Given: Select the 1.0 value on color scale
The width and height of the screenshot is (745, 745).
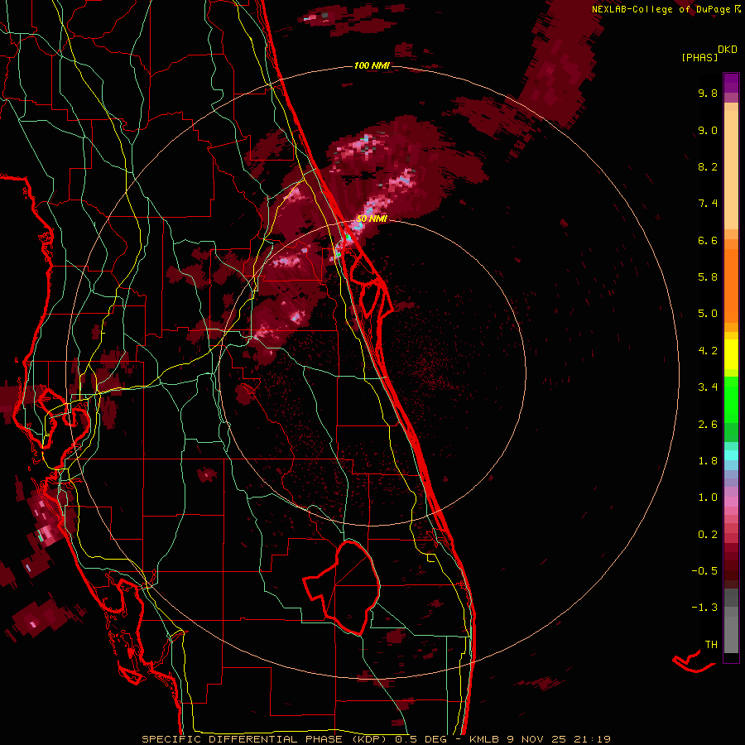Looking at the screenshot, I should pyautogui.click(x=708, y=497).
